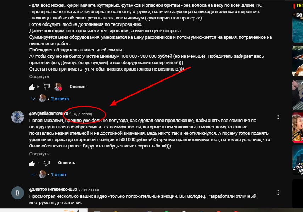The image size is (303, 212).
Task: Open three-dot menu on evgeniiadamov870's comment
Action: pos(278,117)
